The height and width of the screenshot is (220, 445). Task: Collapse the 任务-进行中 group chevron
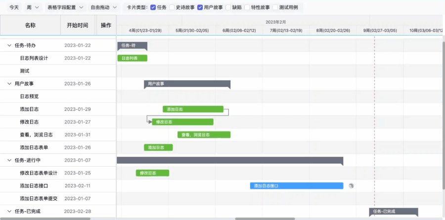[x=9, y=160]
